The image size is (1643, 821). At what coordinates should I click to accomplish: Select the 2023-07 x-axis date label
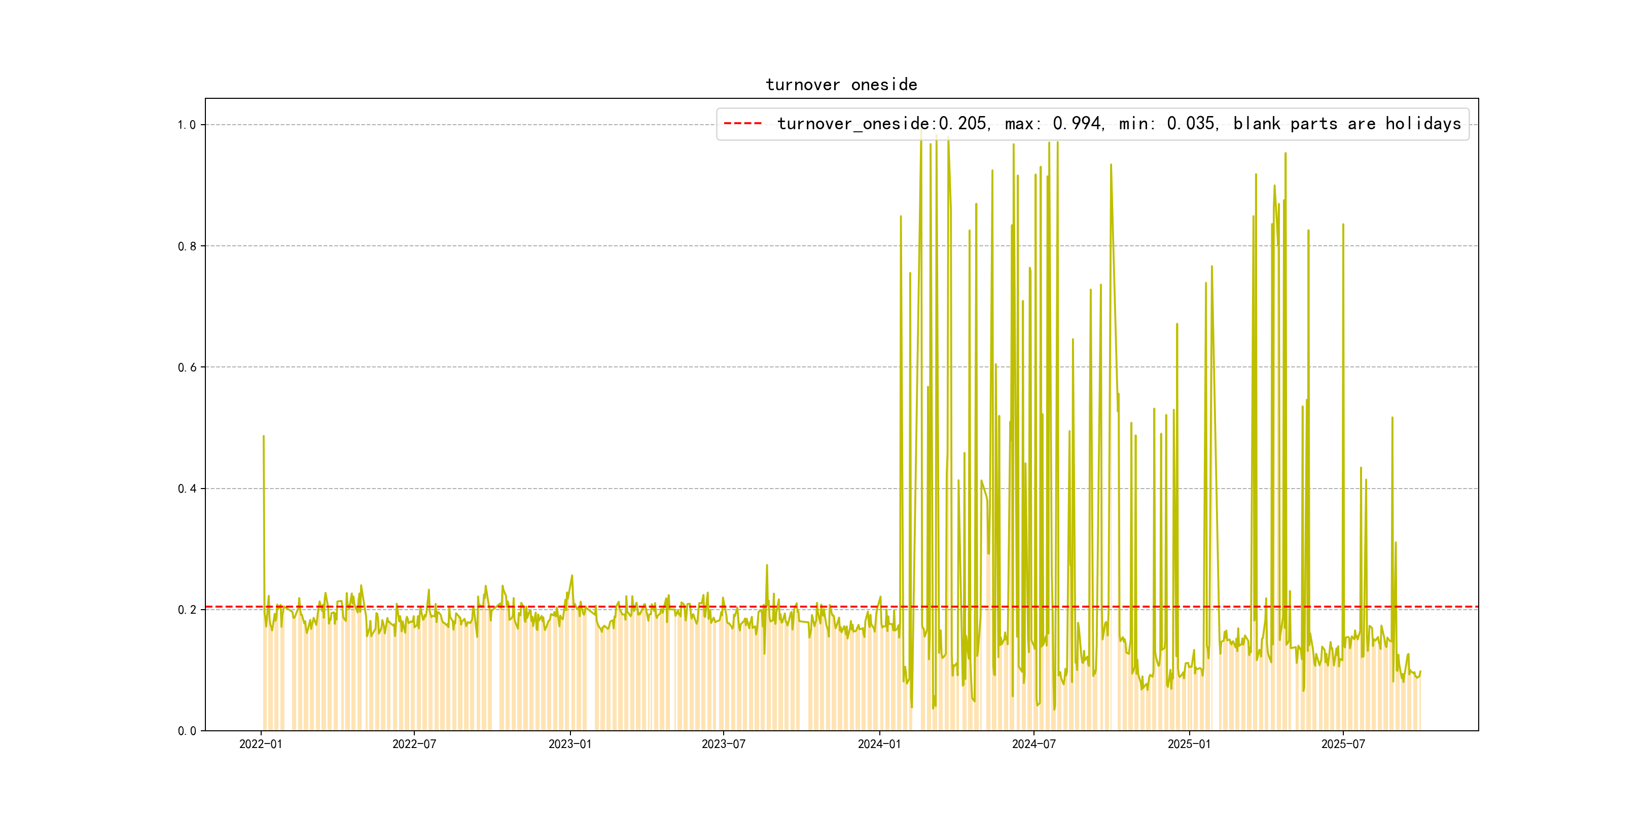(723, 744)
